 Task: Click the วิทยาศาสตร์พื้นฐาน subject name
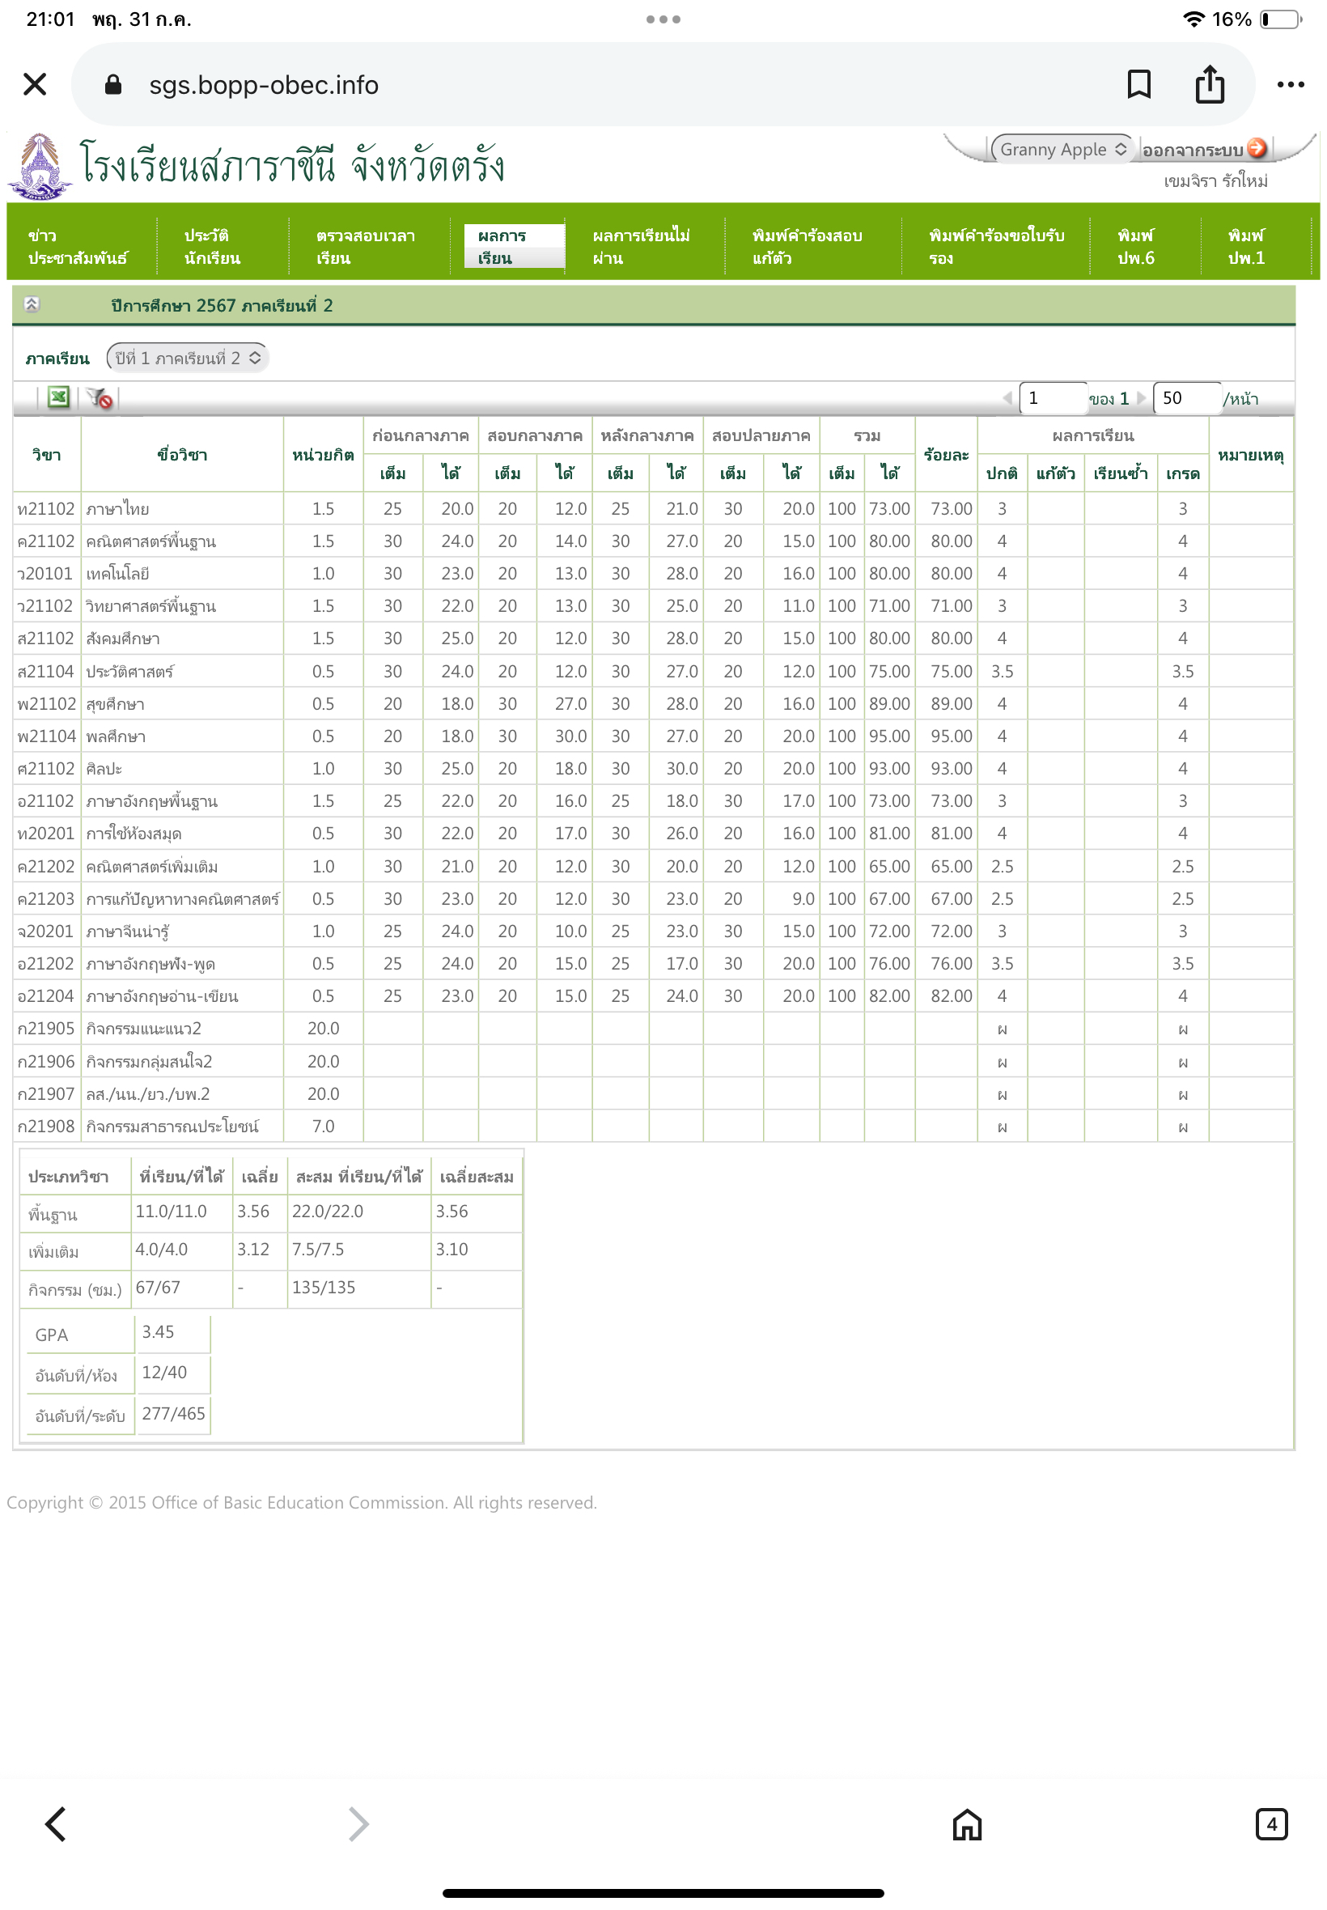coord(151,606)
